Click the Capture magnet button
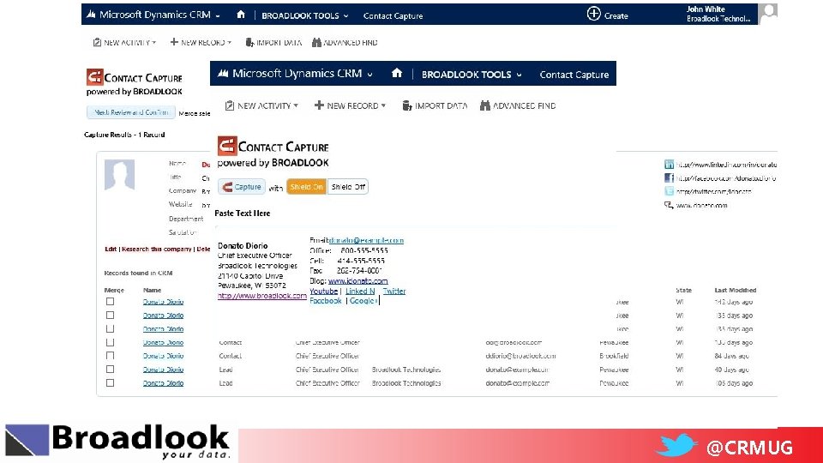 242,187
